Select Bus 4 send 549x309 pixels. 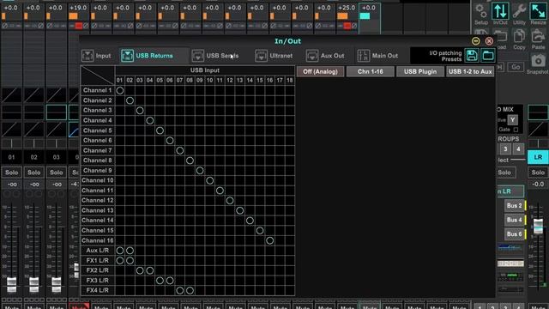515,220
